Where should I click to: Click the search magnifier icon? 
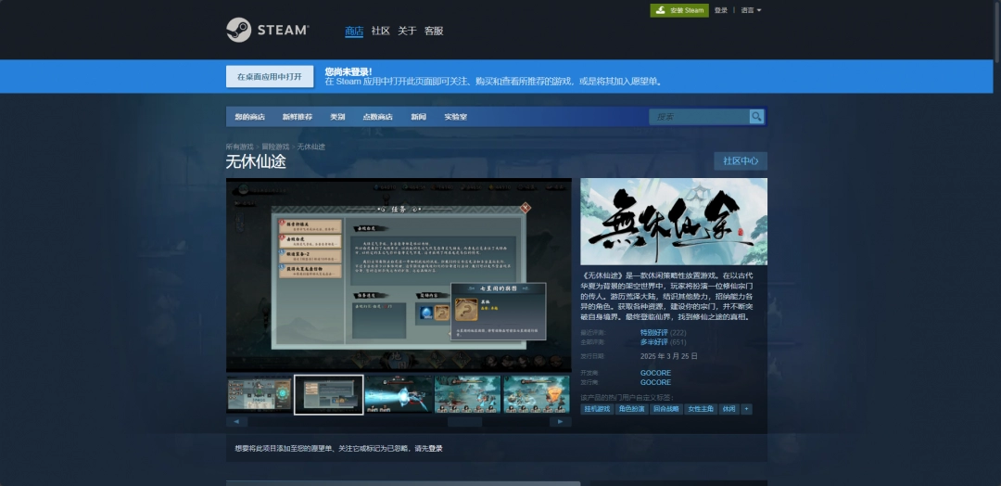pos(756,117)
